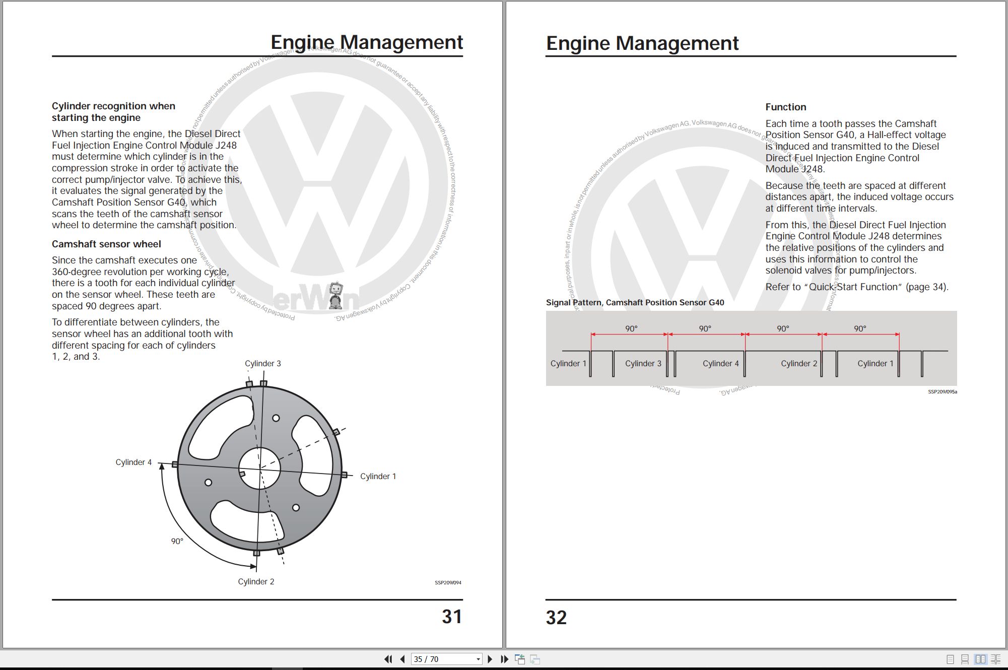Click the signal pattern chart for G40
Viewport: 1008px width, 670px height.
(x=751, y=349)
